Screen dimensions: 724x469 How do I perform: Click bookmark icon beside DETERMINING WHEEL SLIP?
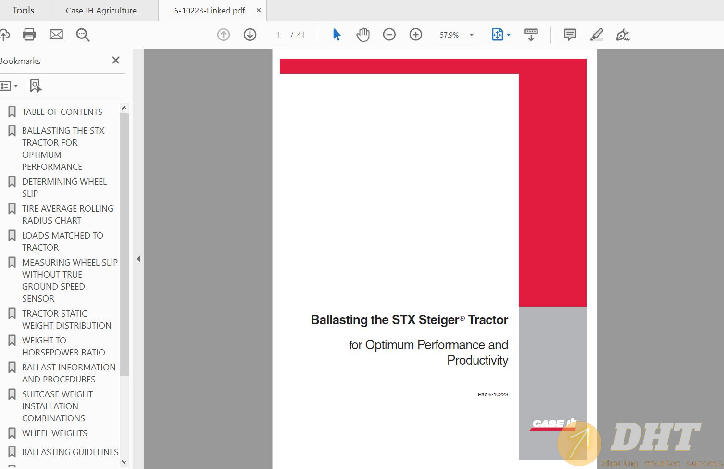click(x=12, y=182)
